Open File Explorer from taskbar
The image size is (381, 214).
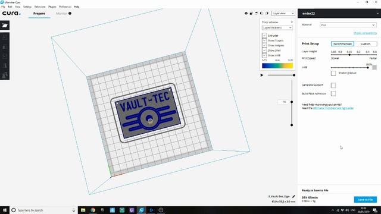click(x=83, y=210)
